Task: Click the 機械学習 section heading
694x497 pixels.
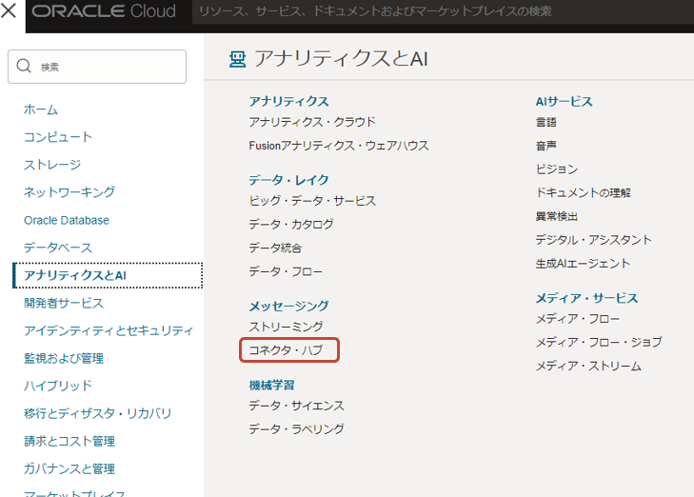Action: click(271, 385)
